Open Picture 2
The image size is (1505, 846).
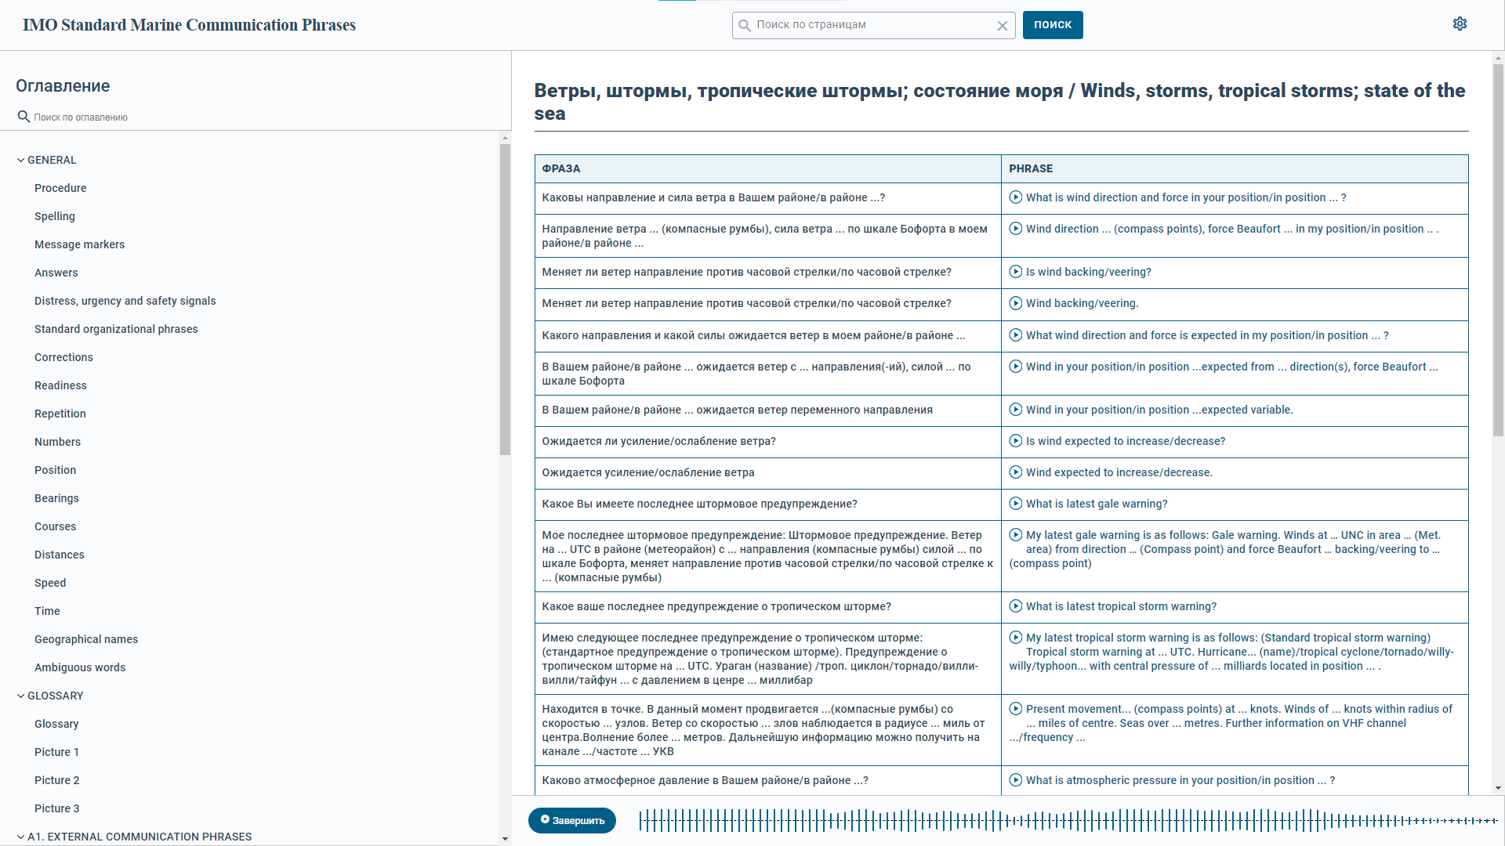coord(56,780)
